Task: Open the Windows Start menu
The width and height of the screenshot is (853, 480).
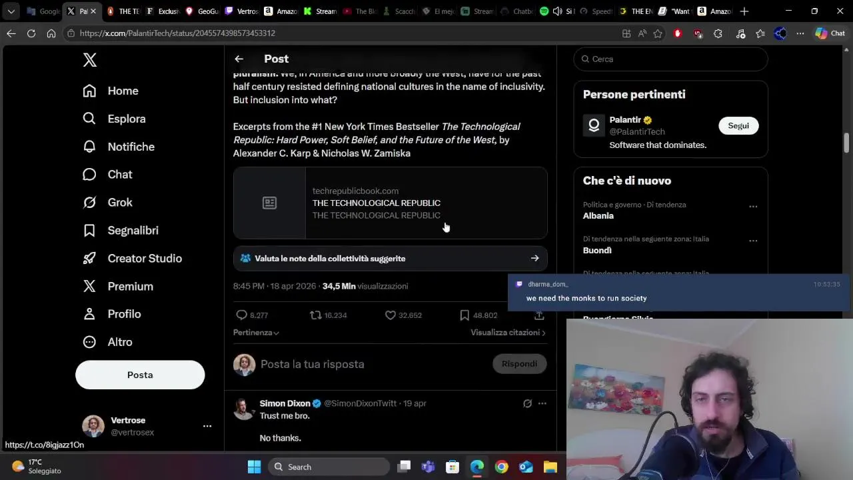Action: [254, 467]
